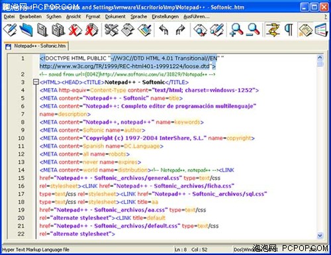The image size is (331, 255).
Task: Click the 'Ln : 8' status bar entry
Action: 181,250
